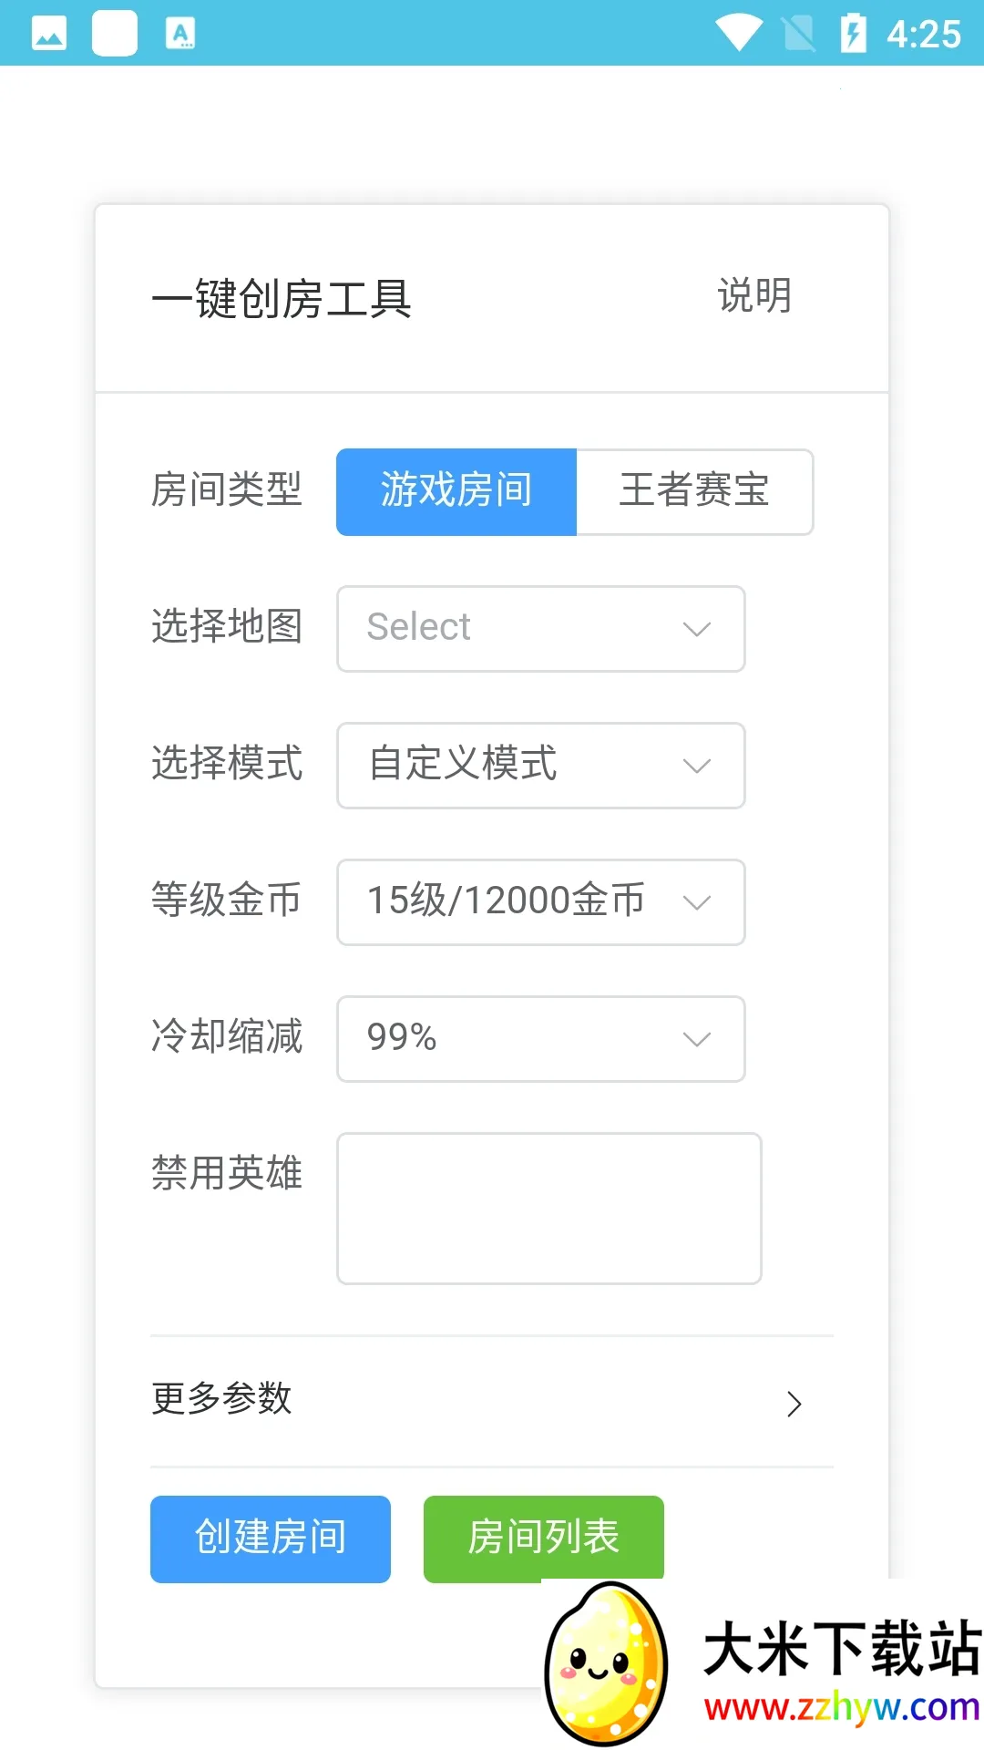Click the rice mascot logo
This screenshot has width=984, height=1750.
click(606, 1662)
